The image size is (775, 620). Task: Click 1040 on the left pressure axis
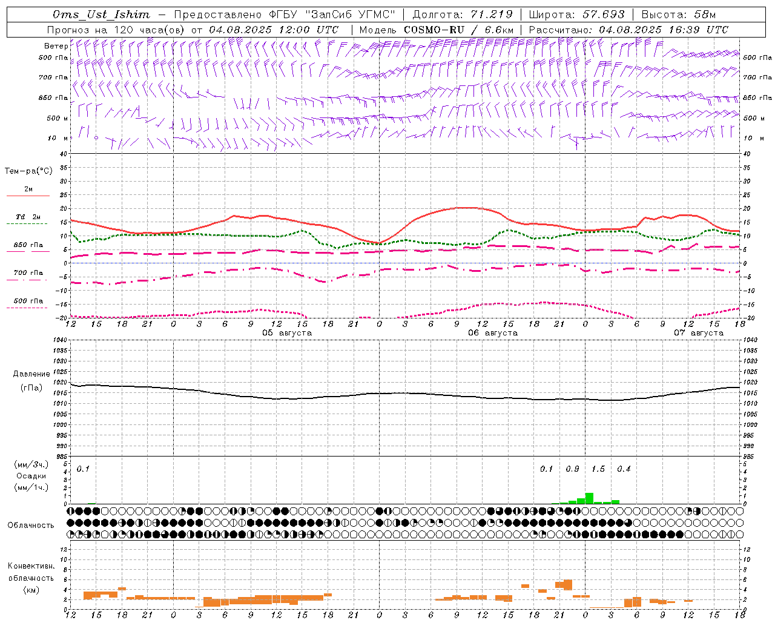click(59, 340)
